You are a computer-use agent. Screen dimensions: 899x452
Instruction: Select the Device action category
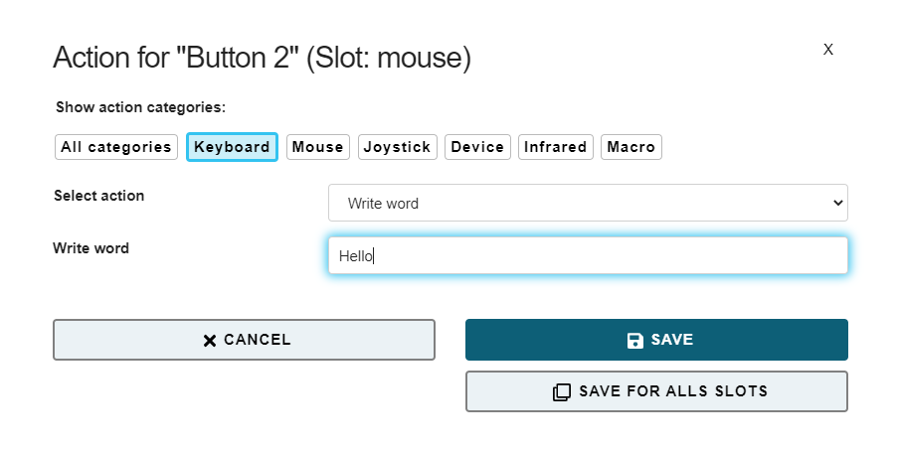(x=477, y=147)
